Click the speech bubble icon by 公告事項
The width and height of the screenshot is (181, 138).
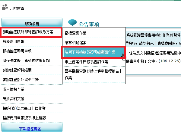72,23
